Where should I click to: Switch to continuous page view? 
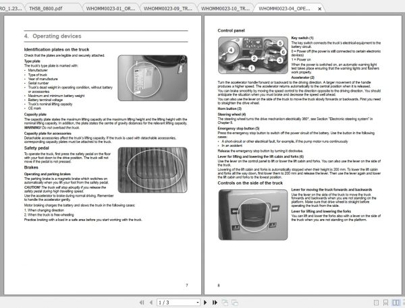tap(385, 303)
